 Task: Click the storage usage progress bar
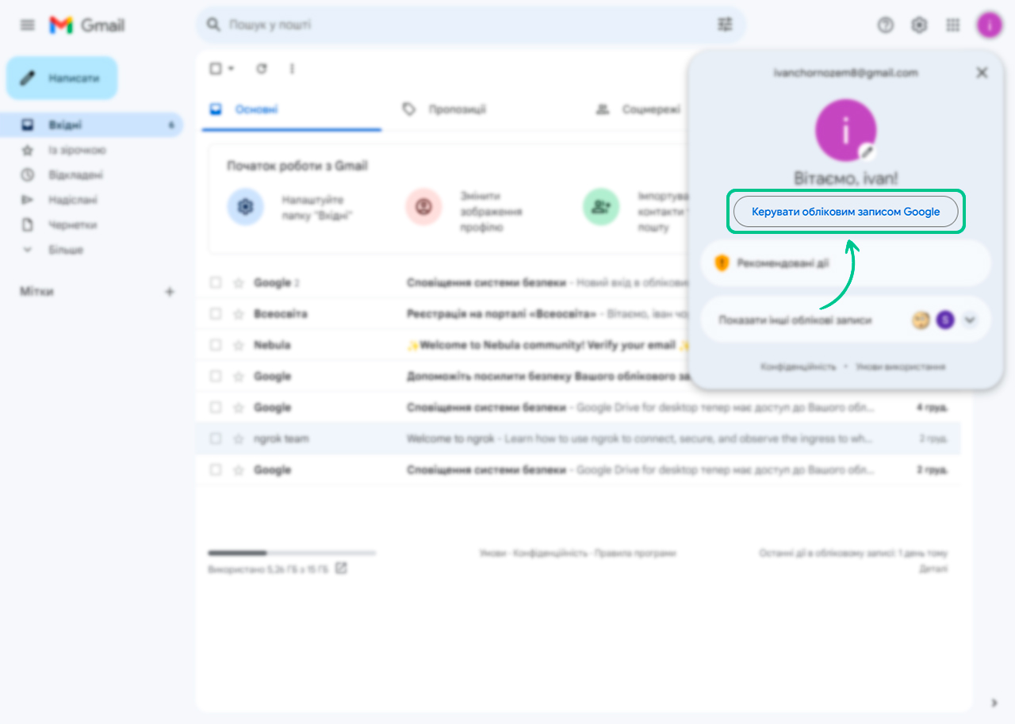292,553
